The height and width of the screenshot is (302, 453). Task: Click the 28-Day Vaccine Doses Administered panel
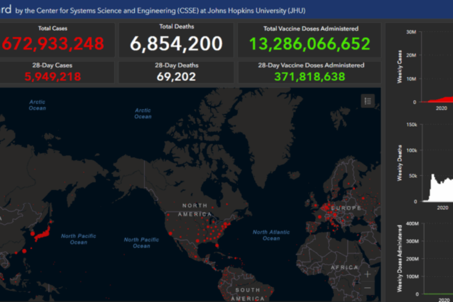[310, 72]
